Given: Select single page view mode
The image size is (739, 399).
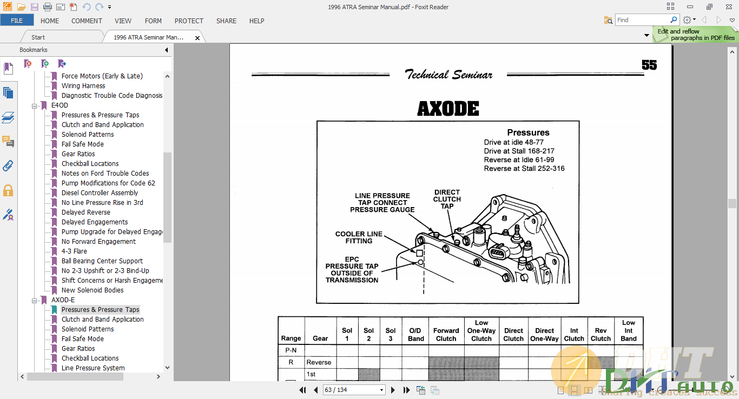Looking at the screenshot, I should pyautogui.click(x=560, y=390).
